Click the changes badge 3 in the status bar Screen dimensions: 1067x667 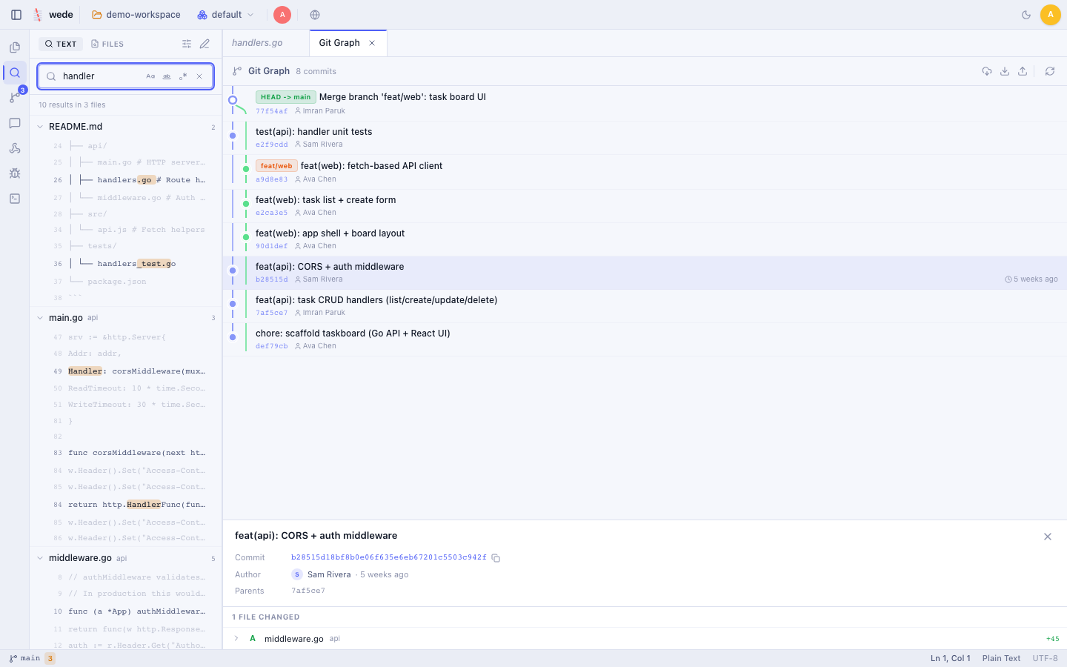(50, 658)
